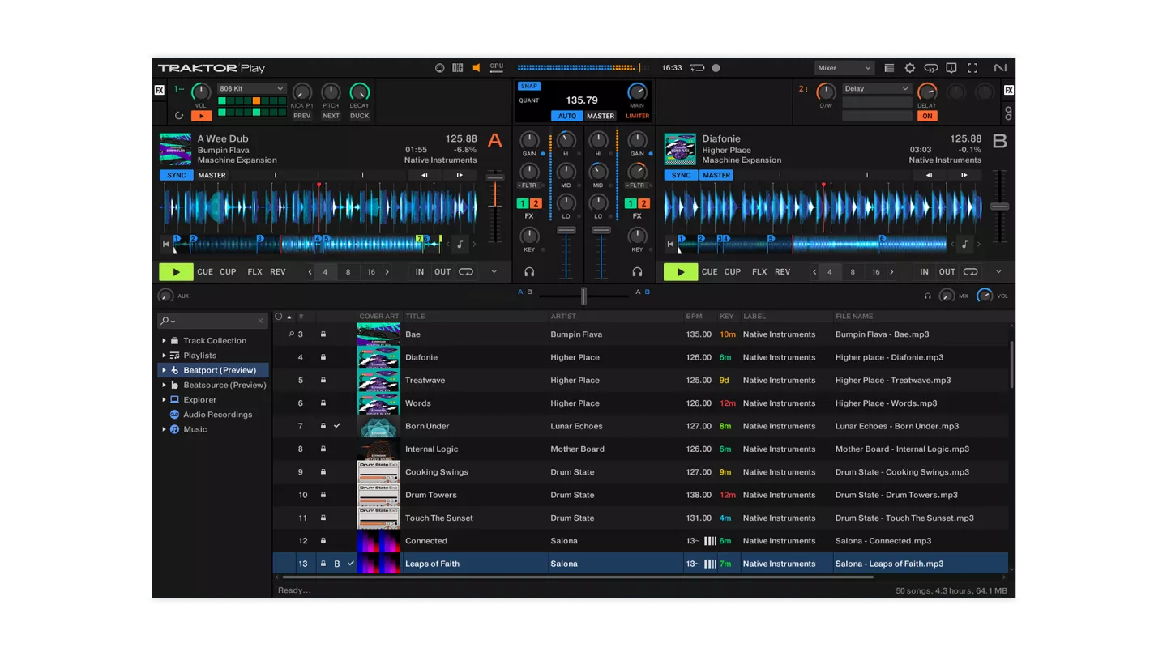
Task: Sort the track list by BPM column
Action: (x=694, y=317)
